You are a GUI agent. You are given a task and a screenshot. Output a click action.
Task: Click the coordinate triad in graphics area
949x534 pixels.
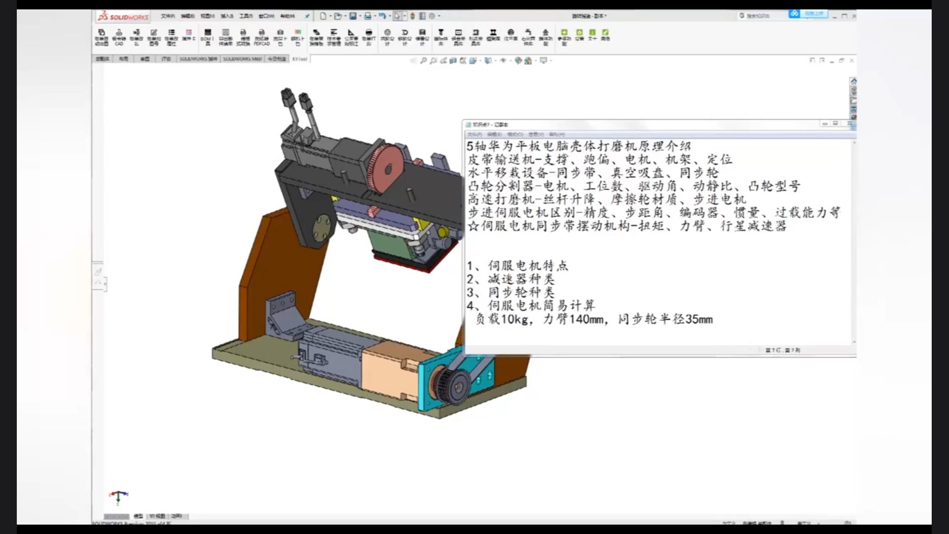tap(118, 496)
